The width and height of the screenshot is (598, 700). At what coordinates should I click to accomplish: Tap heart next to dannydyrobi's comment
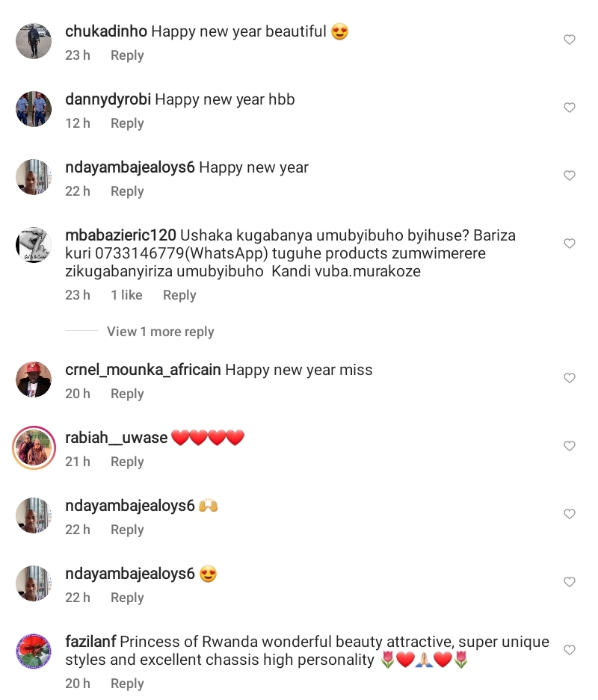[x=570, y=108]
